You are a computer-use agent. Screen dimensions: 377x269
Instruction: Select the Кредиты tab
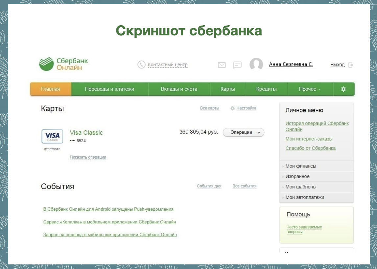coord(267,88)
